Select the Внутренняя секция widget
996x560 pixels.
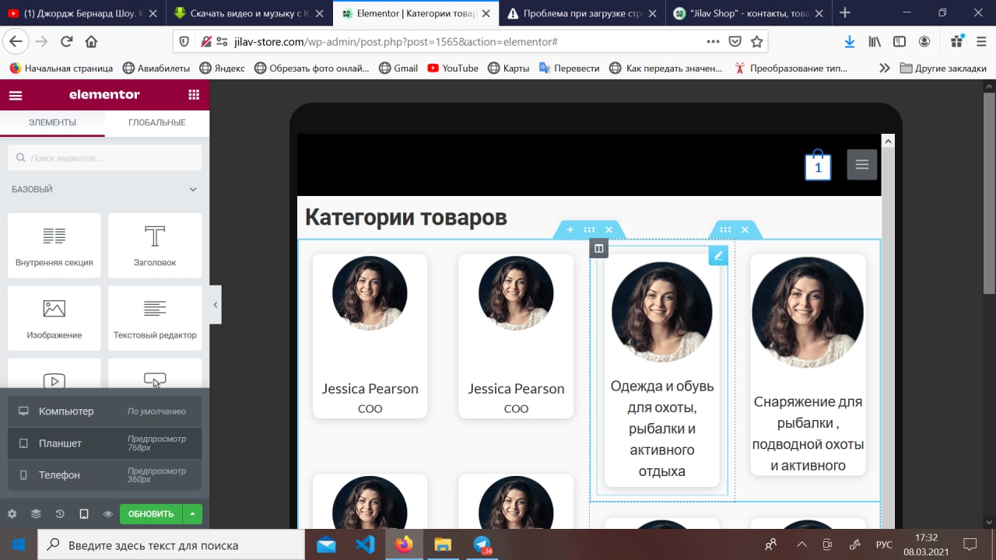(54, 245)
